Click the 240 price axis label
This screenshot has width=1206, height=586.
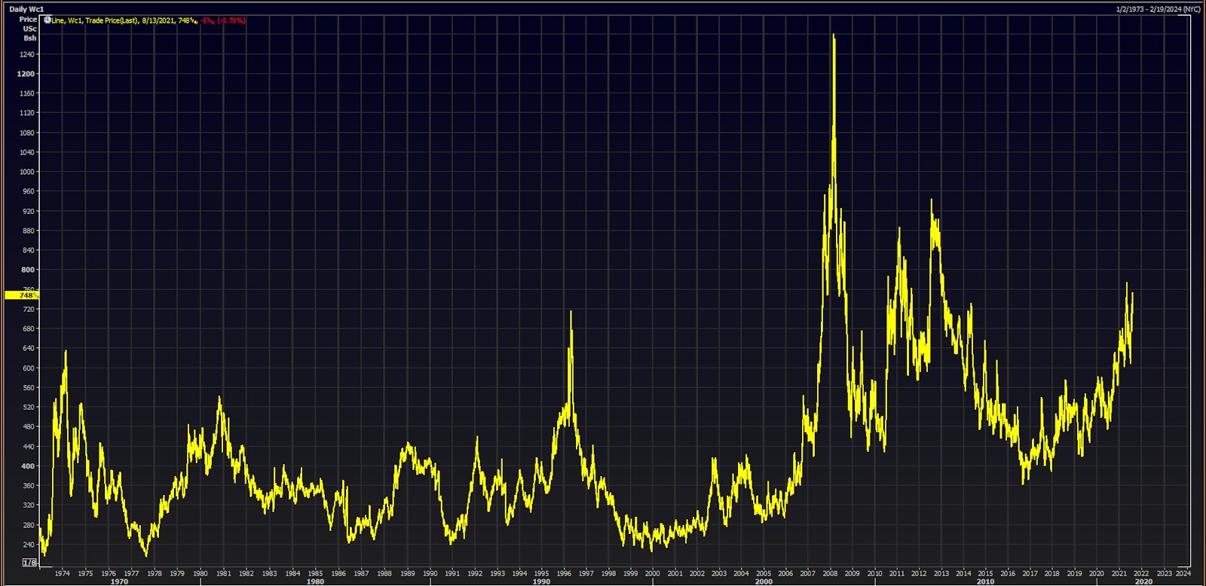[x=29, y=545]
